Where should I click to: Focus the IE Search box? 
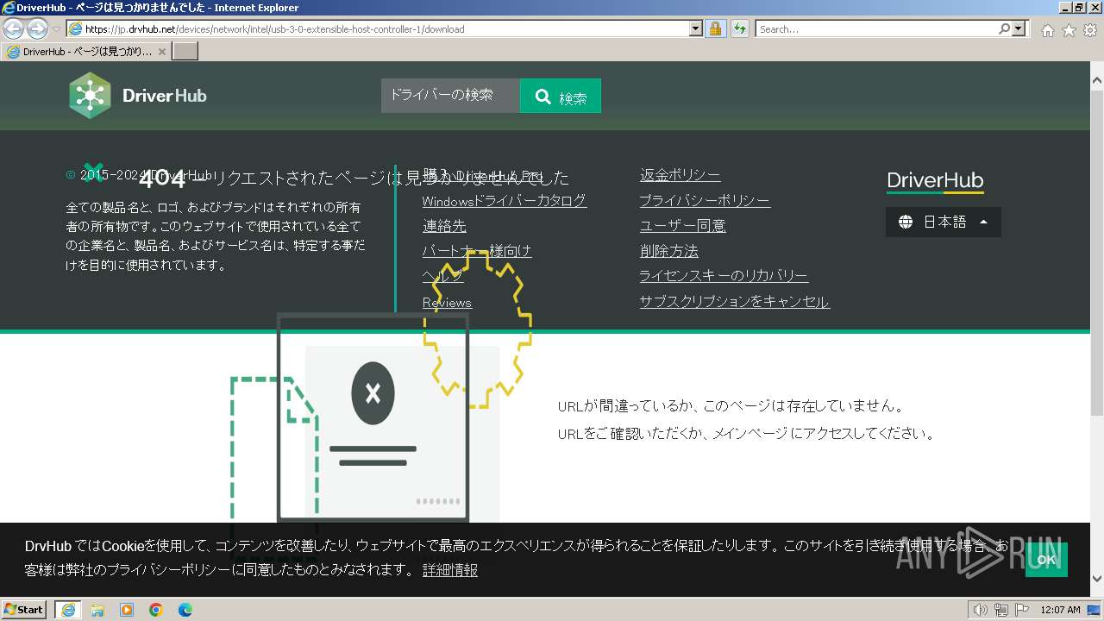[x=876, y=28]
